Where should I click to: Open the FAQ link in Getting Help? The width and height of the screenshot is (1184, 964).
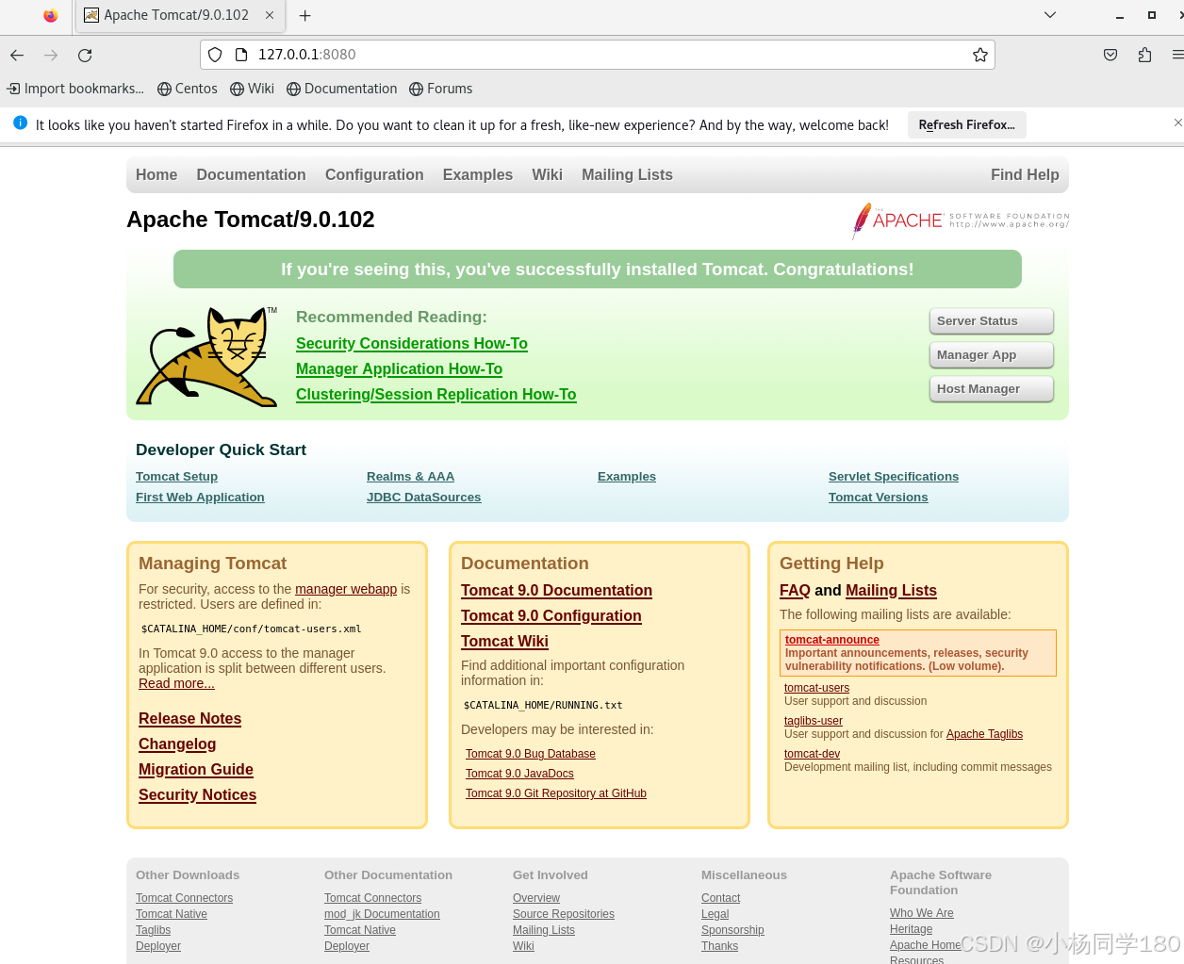click(795, 591)
